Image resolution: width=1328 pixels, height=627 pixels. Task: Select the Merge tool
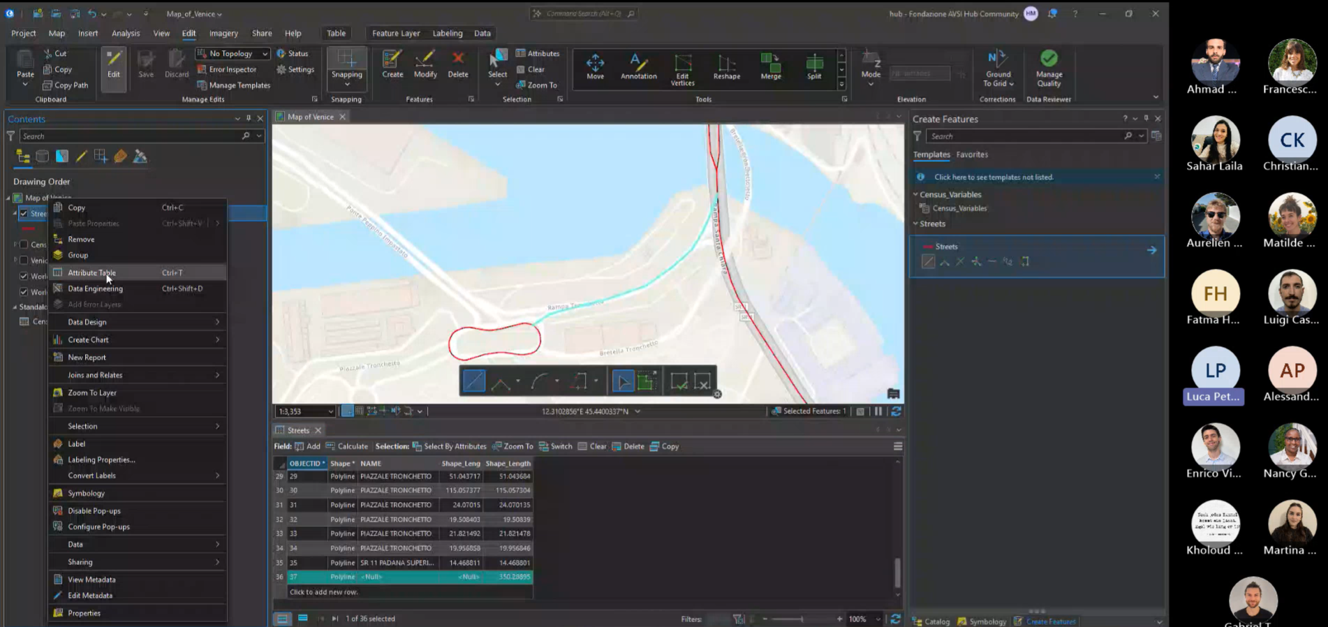(771, 67)
